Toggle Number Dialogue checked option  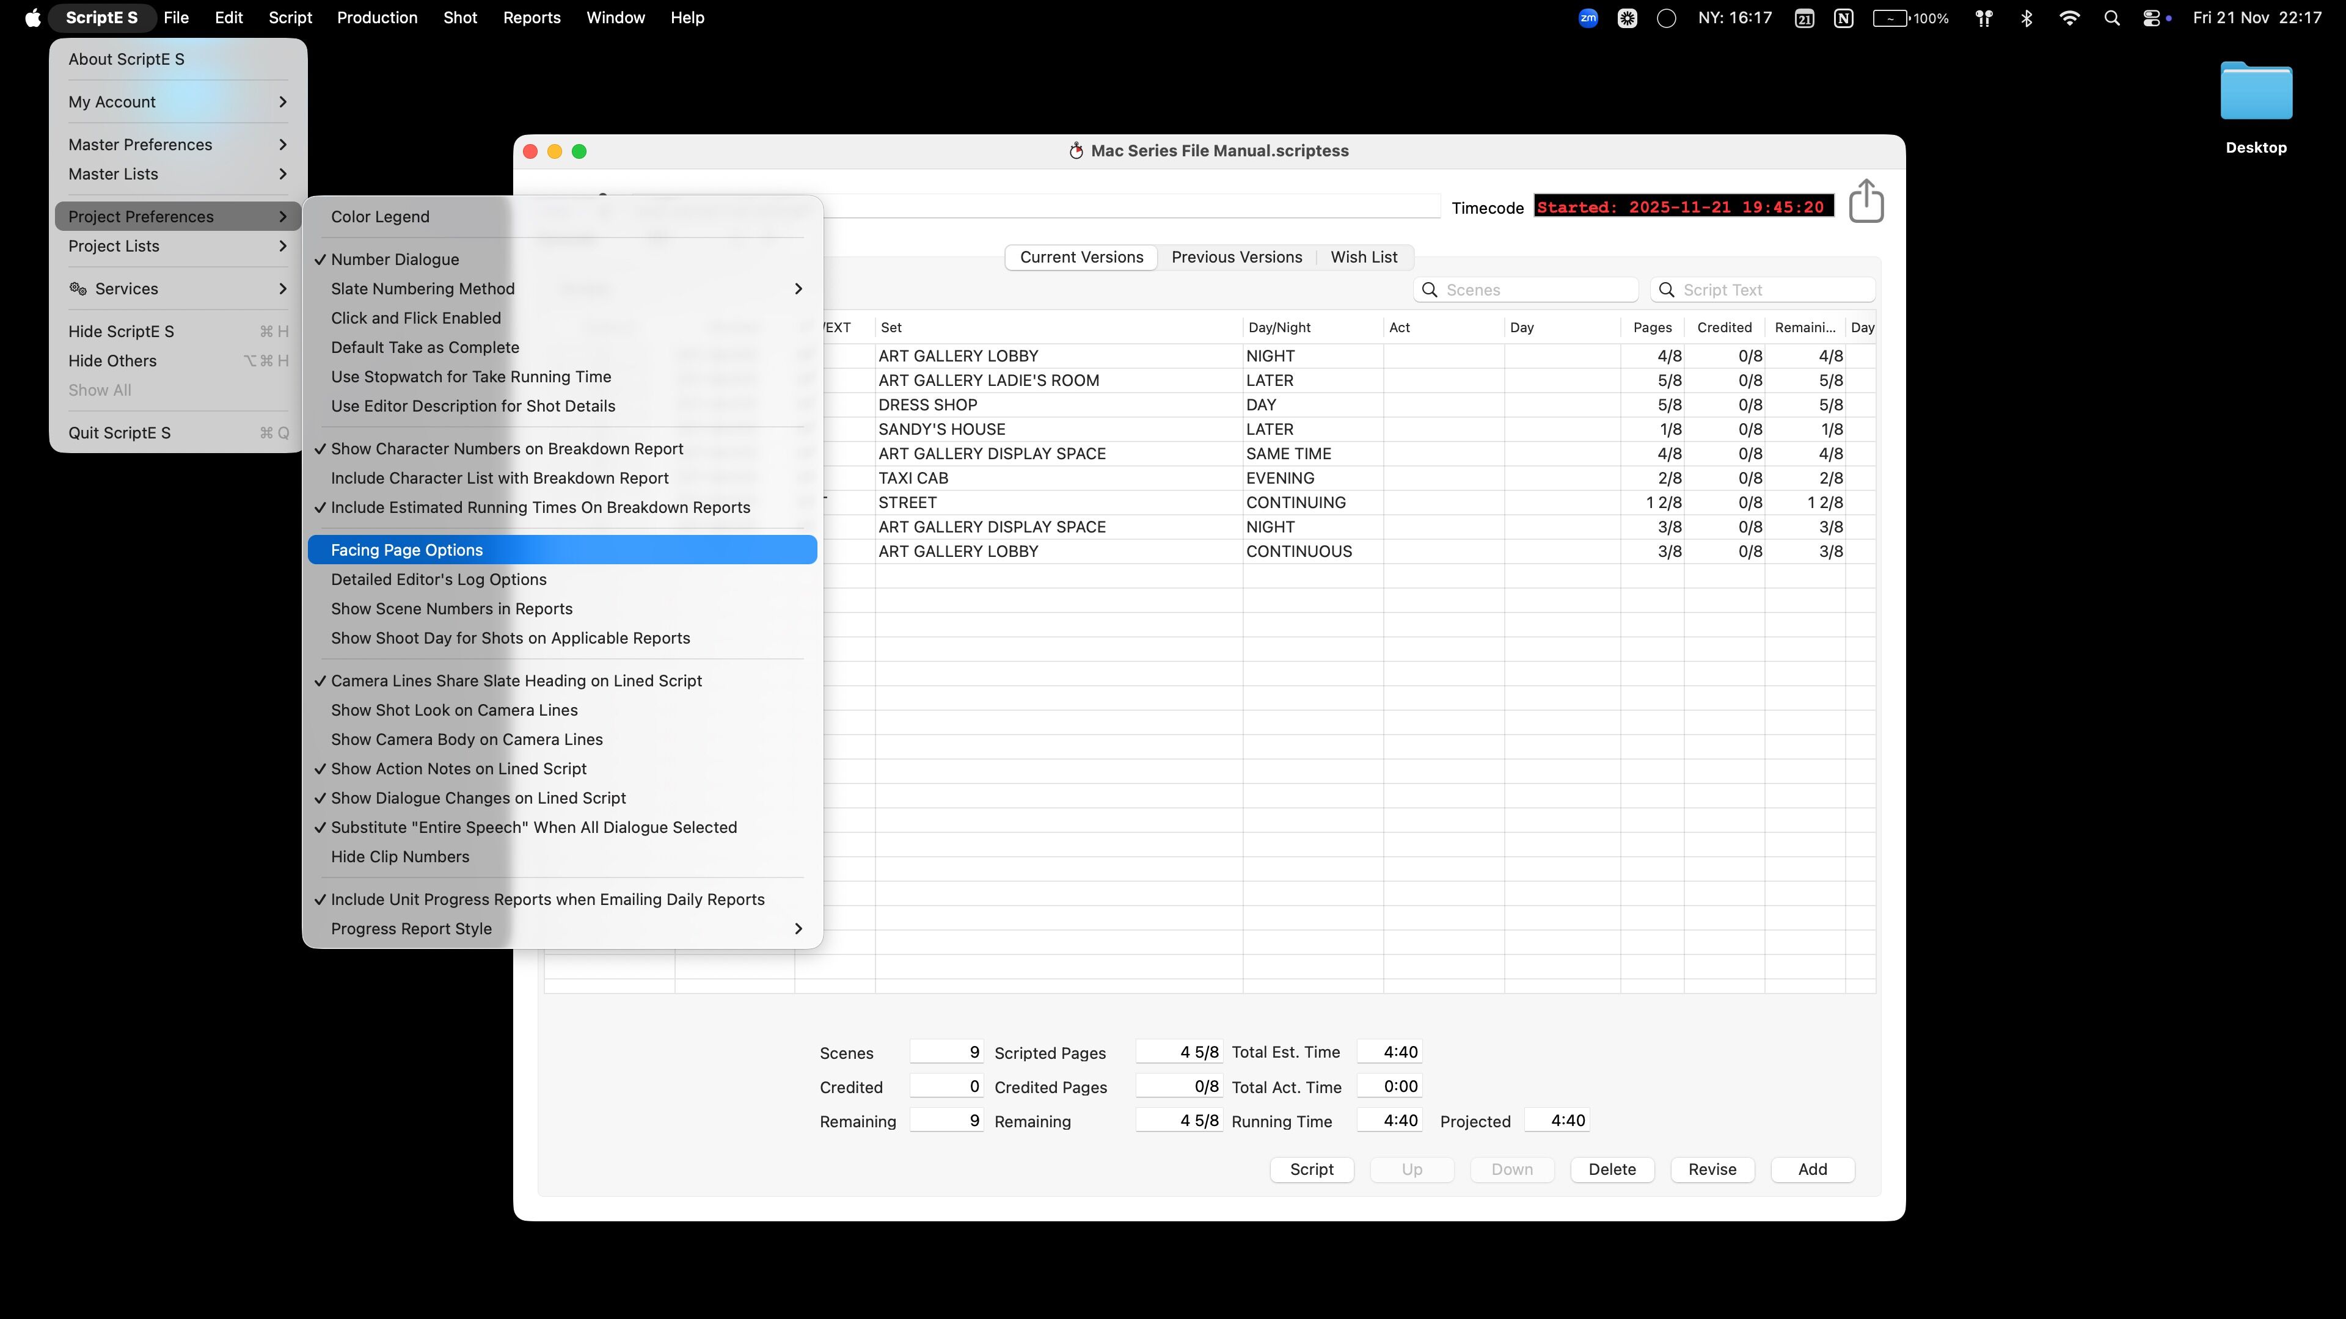[x=394, y=260]
